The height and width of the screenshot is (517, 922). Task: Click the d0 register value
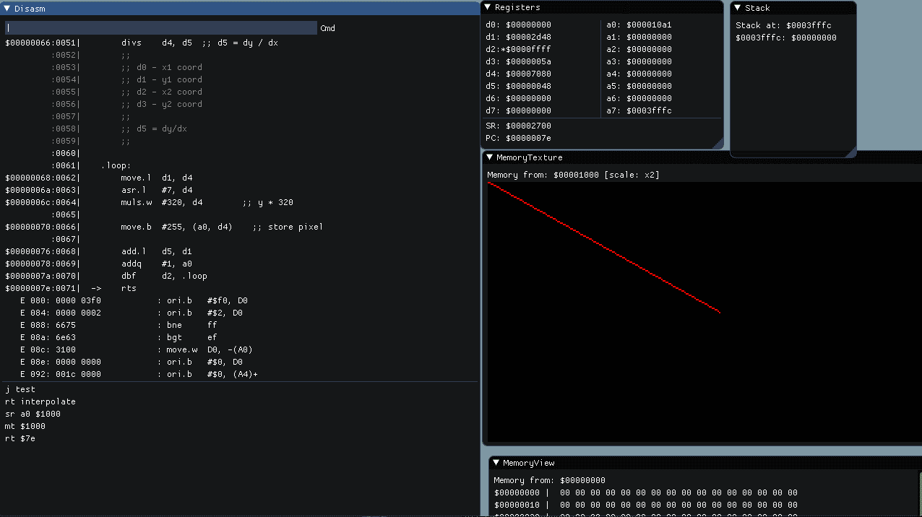(529, 25)
